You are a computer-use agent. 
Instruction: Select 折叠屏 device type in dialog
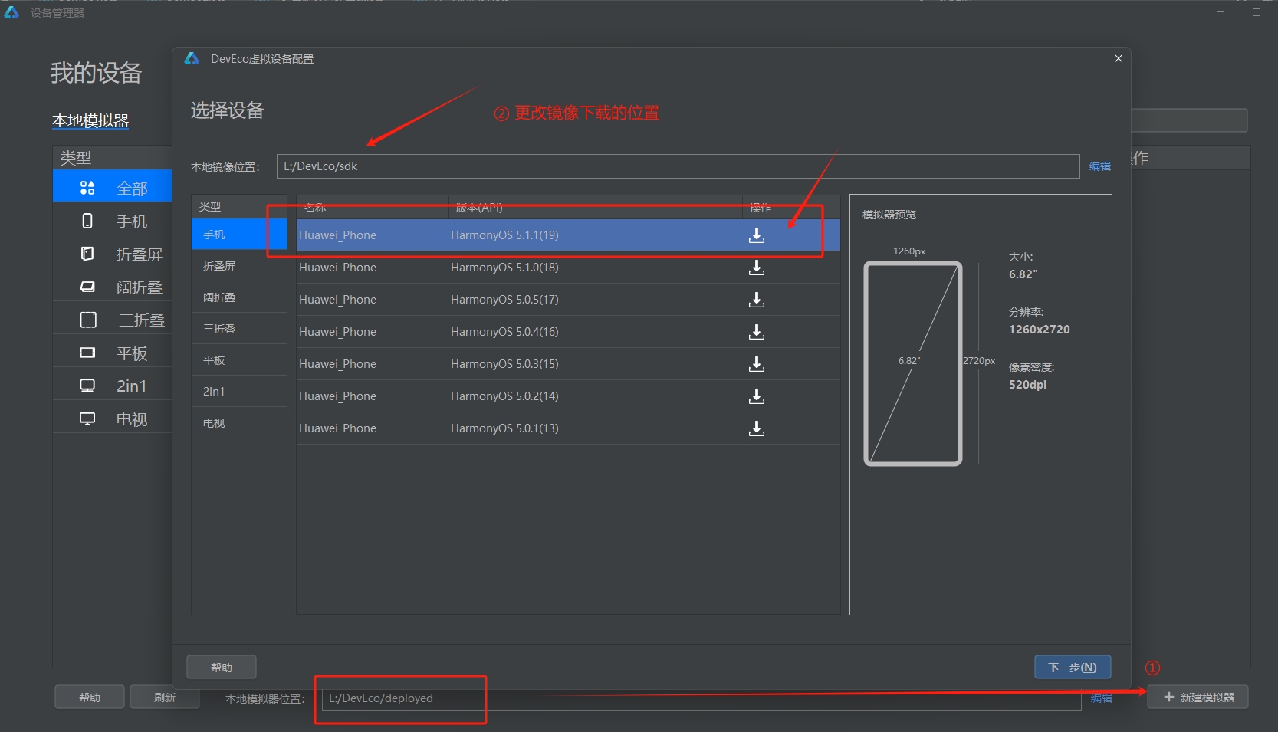[219, 266]
